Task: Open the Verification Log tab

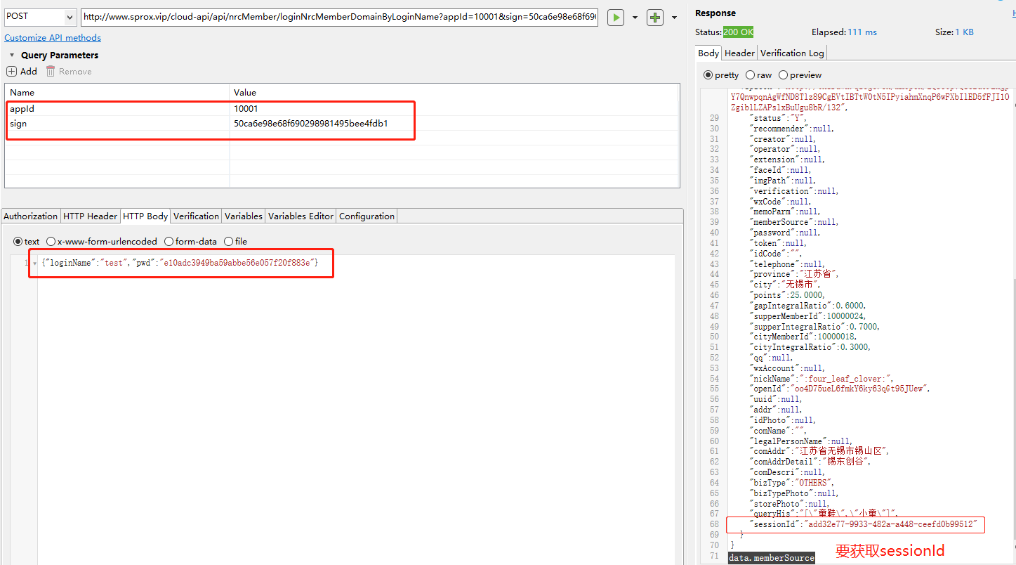Action: [792, 53]
